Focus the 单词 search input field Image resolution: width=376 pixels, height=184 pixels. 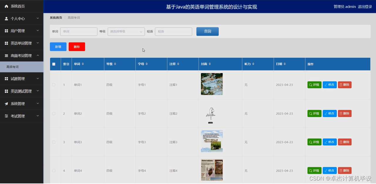(x=79, y=32)
